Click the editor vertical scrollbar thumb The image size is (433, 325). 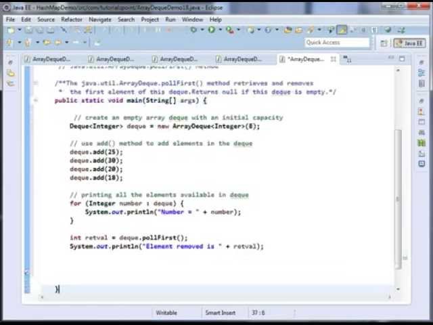[398, 198]
